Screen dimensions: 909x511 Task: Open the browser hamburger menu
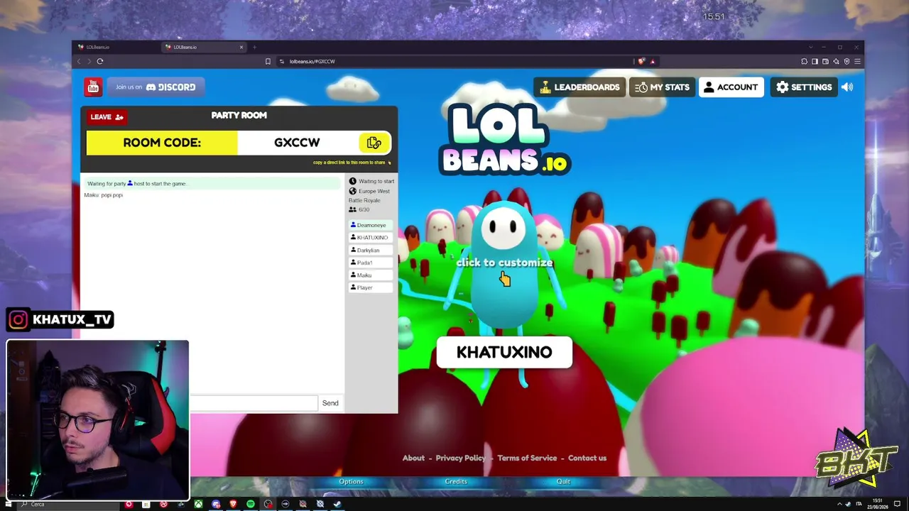[x=857, y=61]
